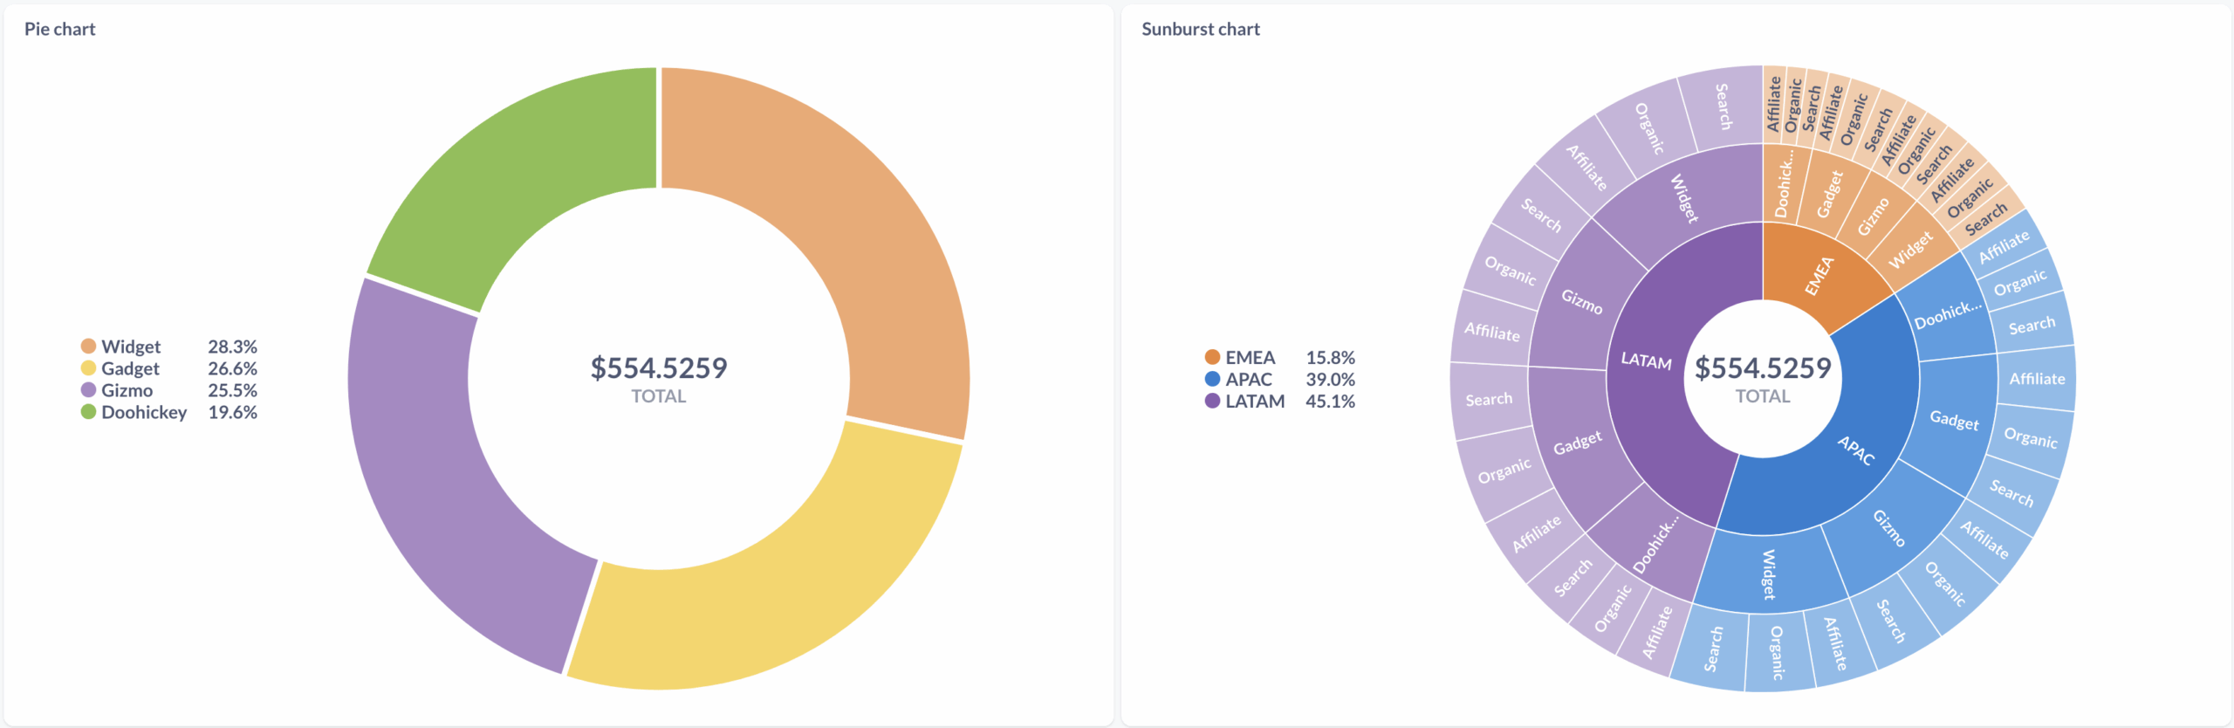
Task: Click the LATAM legend color dot
Action: pyautogui.click(x=1212, y=401)
